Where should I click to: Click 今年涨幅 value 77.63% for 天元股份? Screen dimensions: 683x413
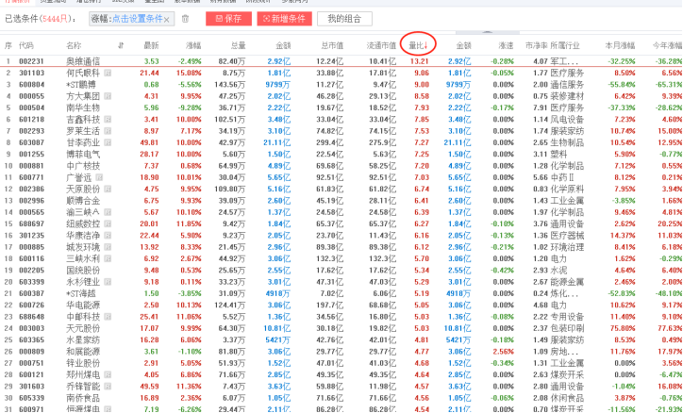tap(669, 328)
